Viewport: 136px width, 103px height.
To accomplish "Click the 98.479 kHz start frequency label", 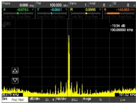I will click(10, 95).
